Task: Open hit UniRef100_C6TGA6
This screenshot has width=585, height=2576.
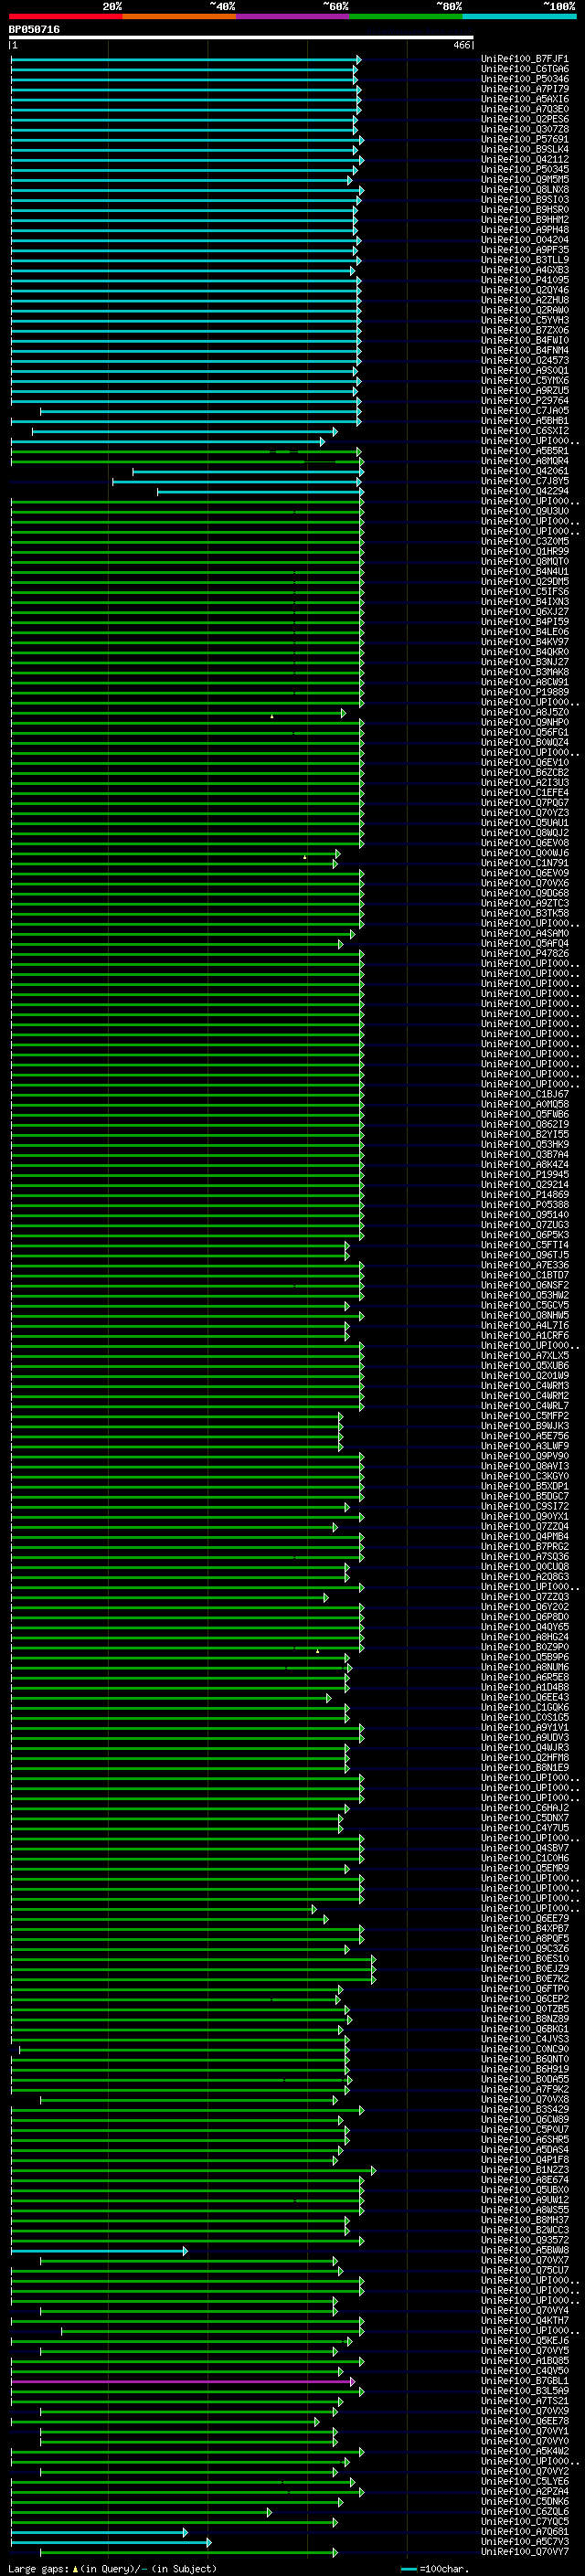Action: (x=524, y=69)
